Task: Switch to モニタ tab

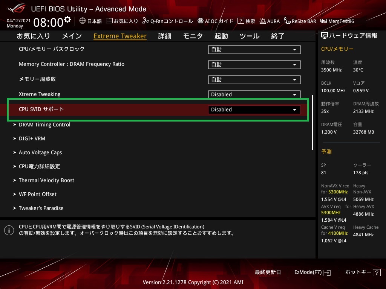Action: (x=193, y=36)
